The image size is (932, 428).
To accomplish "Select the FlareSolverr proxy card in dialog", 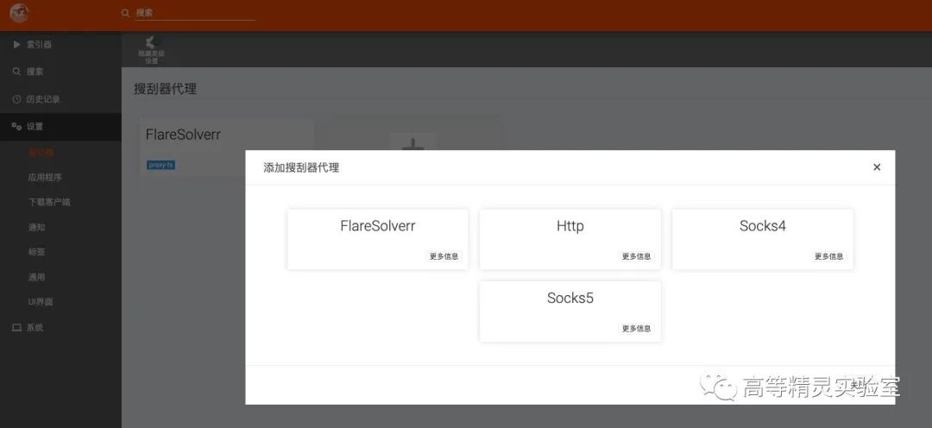I will [x=377, y=239].
